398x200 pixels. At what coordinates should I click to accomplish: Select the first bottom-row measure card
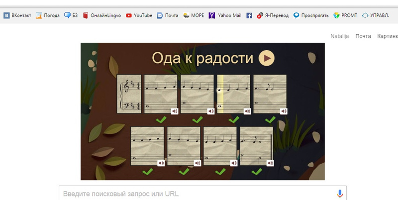[x=147, y=146]
